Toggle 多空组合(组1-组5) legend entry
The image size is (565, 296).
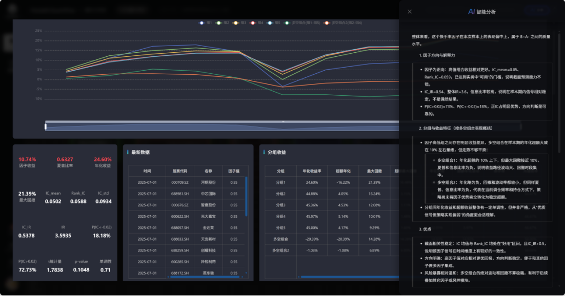click(287, 23)
